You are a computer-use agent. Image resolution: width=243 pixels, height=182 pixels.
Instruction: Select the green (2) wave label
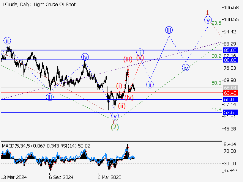click(115, 127)
